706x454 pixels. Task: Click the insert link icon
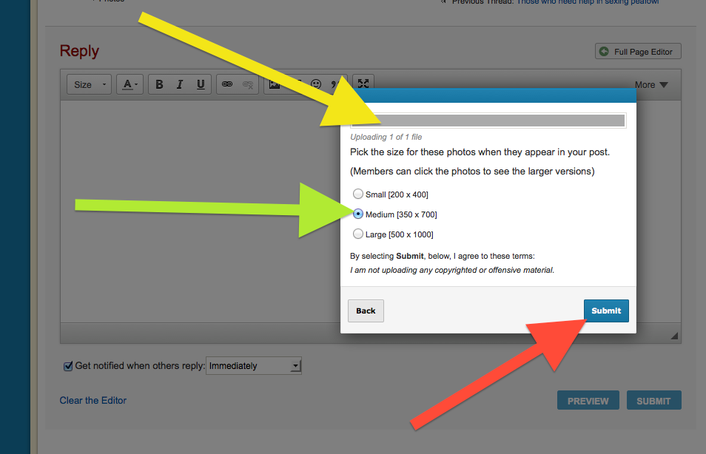click(227, 85)
